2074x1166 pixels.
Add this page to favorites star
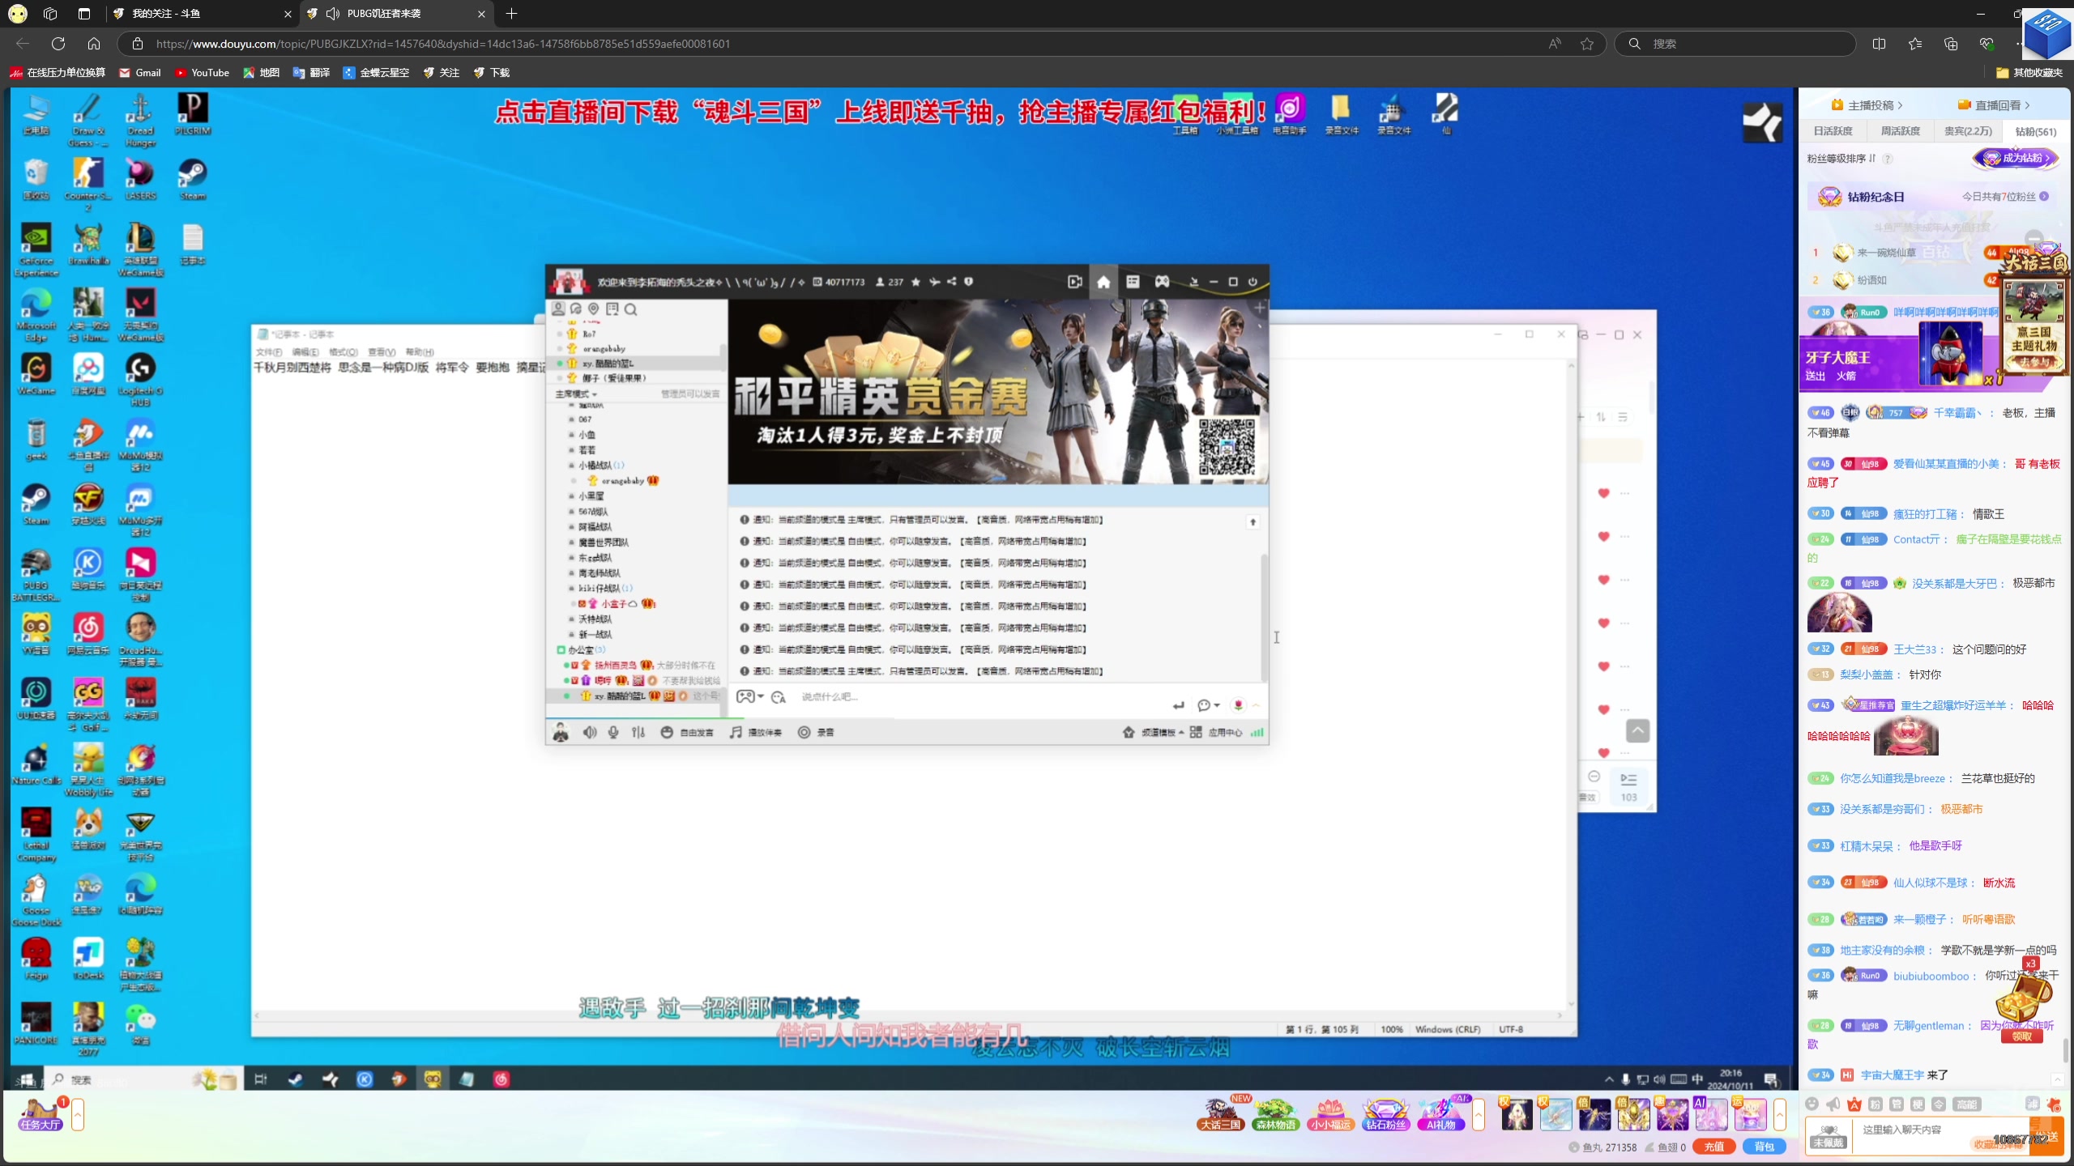click(1587, 44)
